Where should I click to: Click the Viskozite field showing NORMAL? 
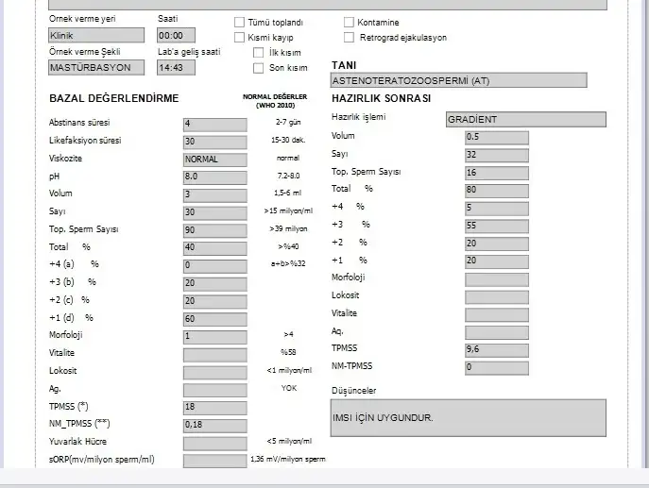click(x=214, y=159)
